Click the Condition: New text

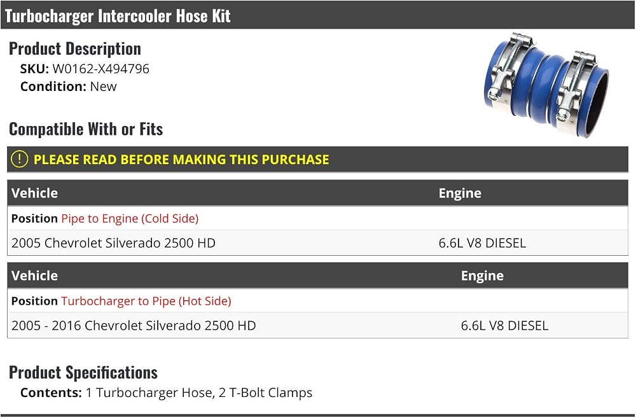pos(69,87)
